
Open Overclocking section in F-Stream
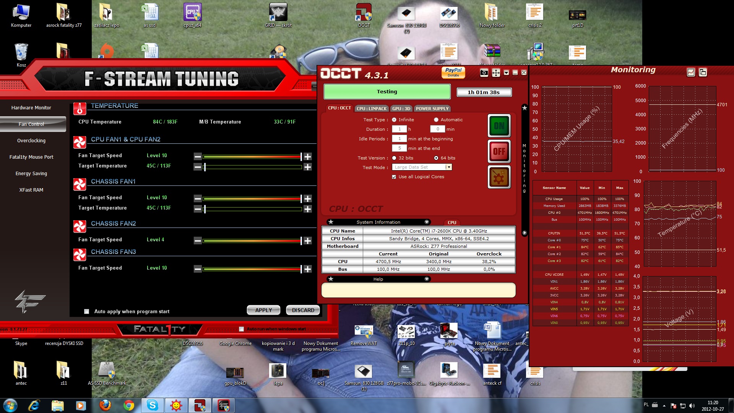click(31, 141)
